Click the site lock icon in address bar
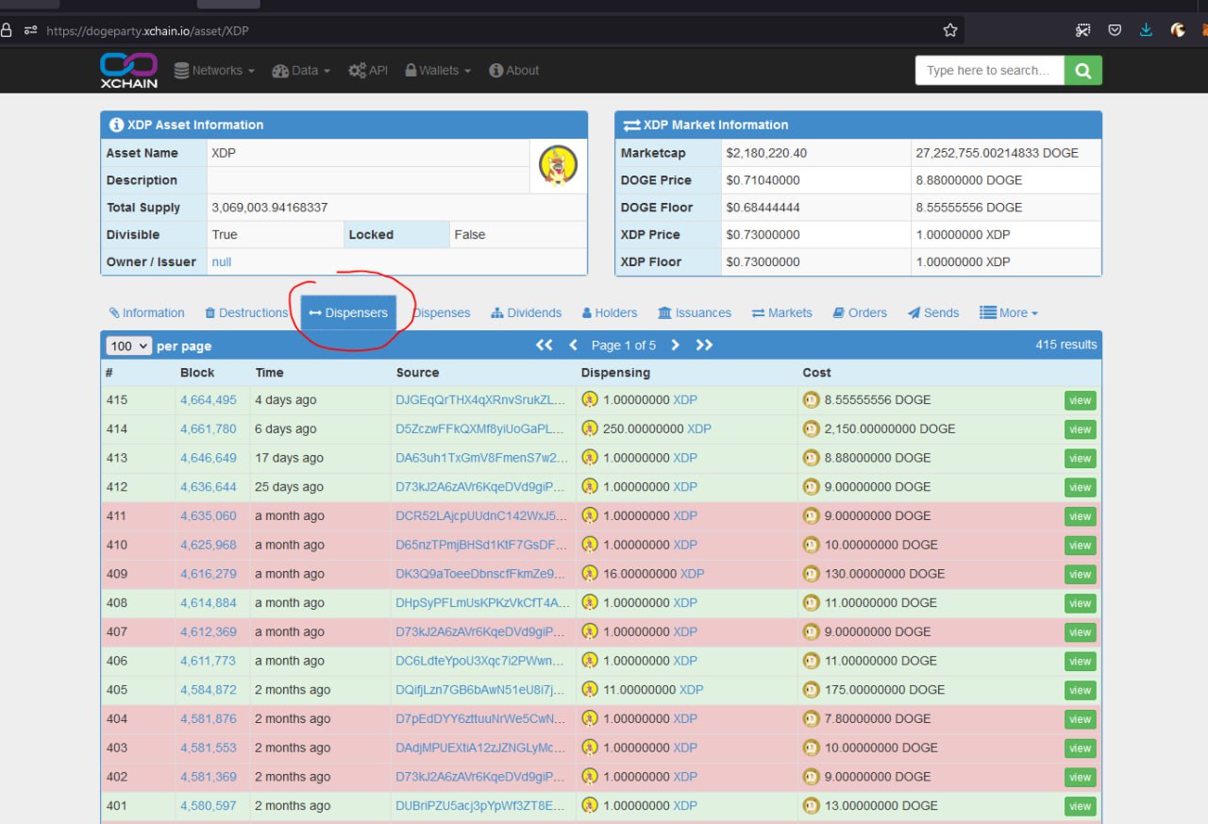The height and width of the screenshot is (824, 1208). [6, 30]
